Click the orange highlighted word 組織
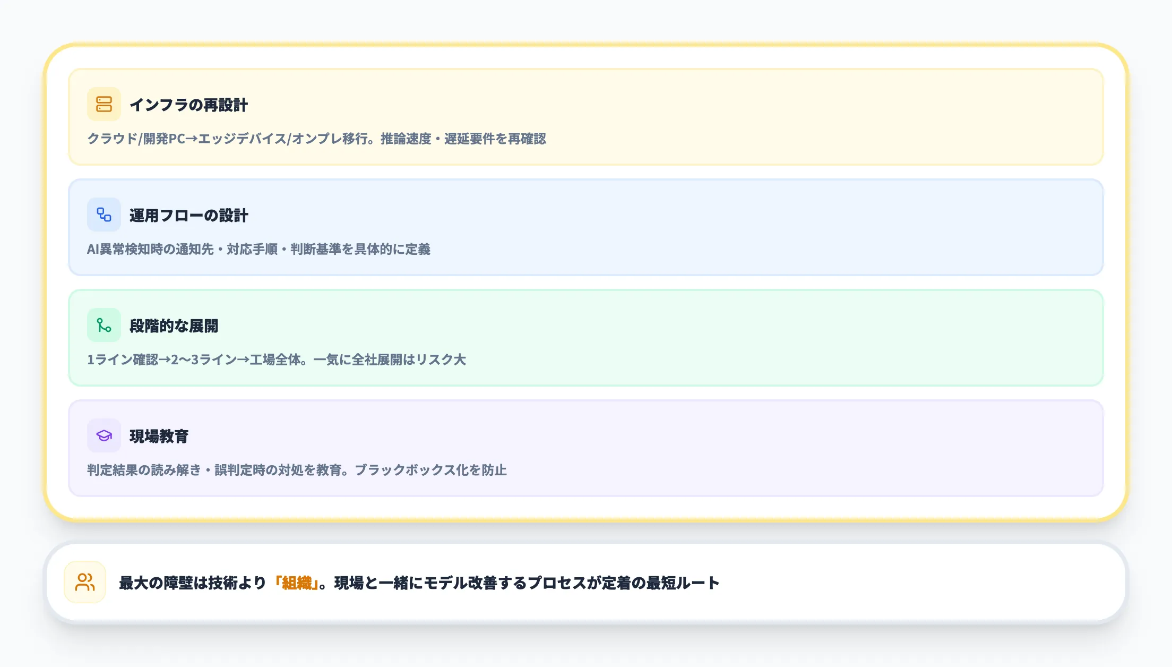This screenshot has width=1172, height=667. point(297,583)
